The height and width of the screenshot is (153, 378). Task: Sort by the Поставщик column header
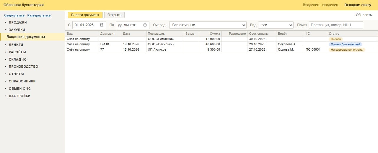[x=165, y=34]
